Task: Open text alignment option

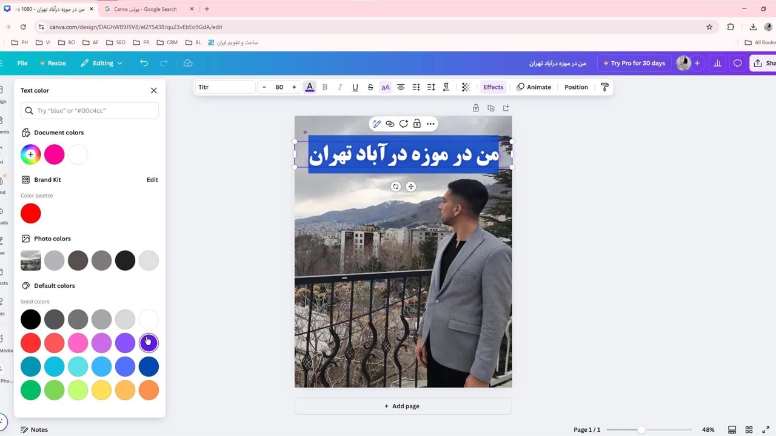Action: coord(401,87)
